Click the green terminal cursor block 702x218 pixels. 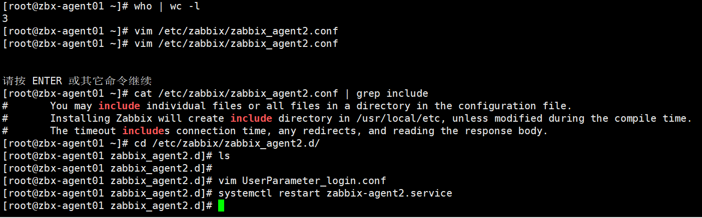(221, 206)
